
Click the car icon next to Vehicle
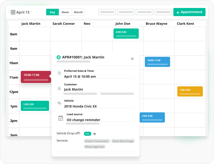(59, 103)
